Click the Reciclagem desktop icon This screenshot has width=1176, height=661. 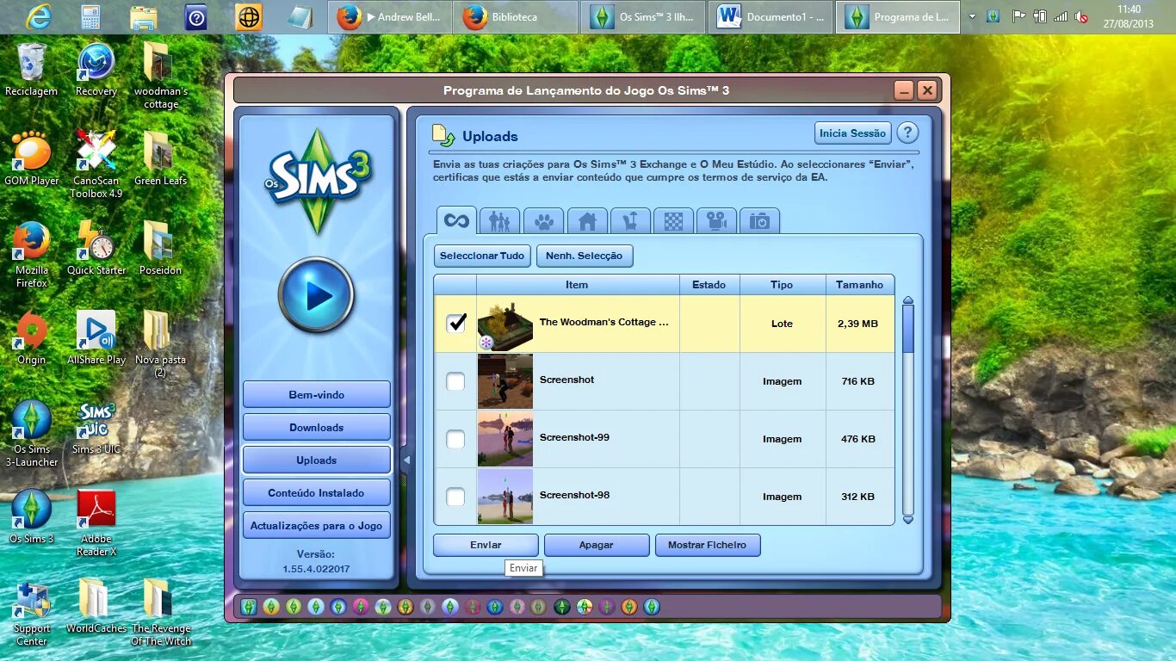tap(31, 69)
